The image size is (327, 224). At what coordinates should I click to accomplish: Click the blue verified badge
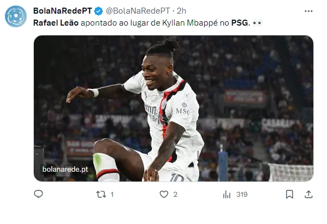pyautogui.click(x=98, y=11)
